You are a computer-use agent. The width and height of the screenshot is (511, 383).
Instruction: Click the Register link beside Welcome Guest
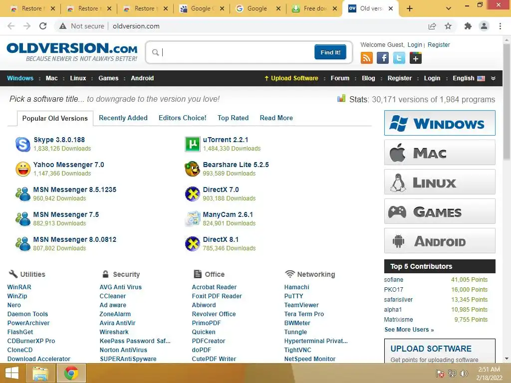[439, 44]
